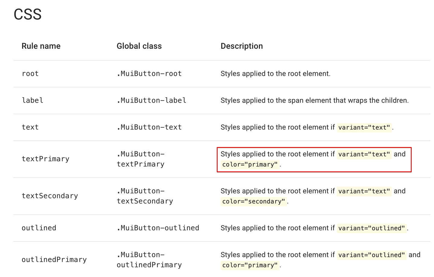
Task: Select the .MuiButton-root global class text
Action: [149, 74]
